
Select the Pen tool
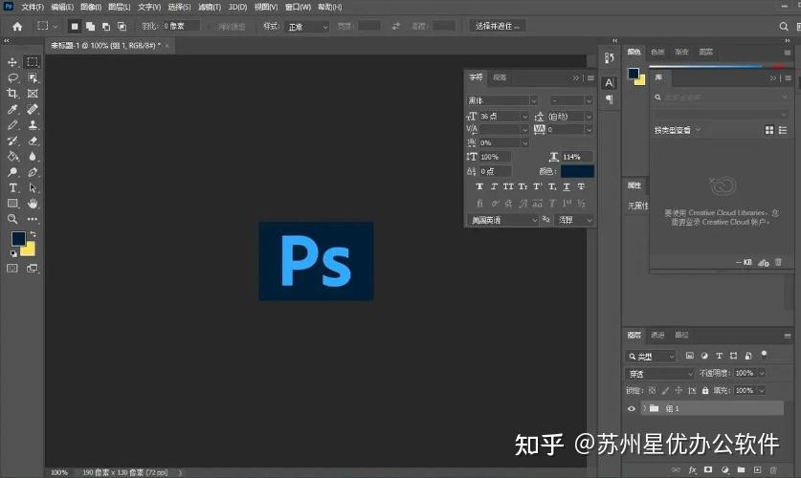tap(33, 172)
